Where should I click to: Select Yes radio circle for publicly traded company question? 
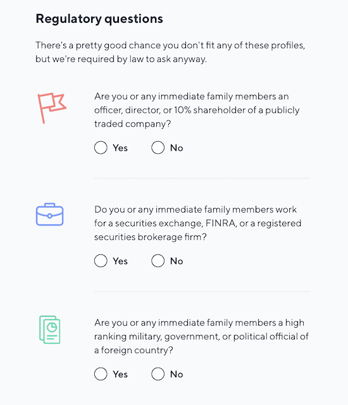coord(101,147)
